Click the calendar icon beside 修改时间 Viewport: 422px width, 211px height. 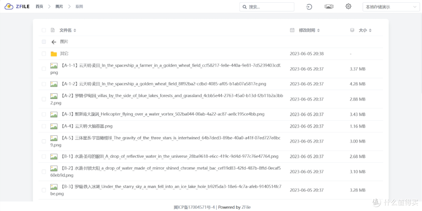tap(292, 30)
